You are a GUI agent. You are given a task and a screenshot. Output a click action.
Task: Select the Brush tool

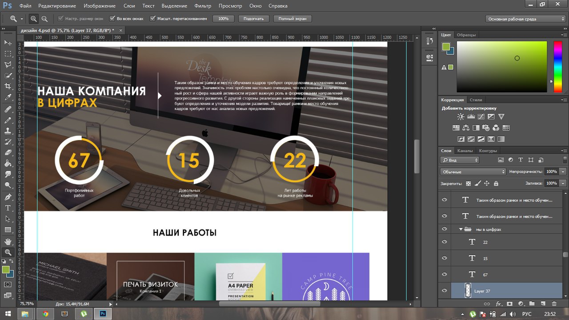(8, 120)
